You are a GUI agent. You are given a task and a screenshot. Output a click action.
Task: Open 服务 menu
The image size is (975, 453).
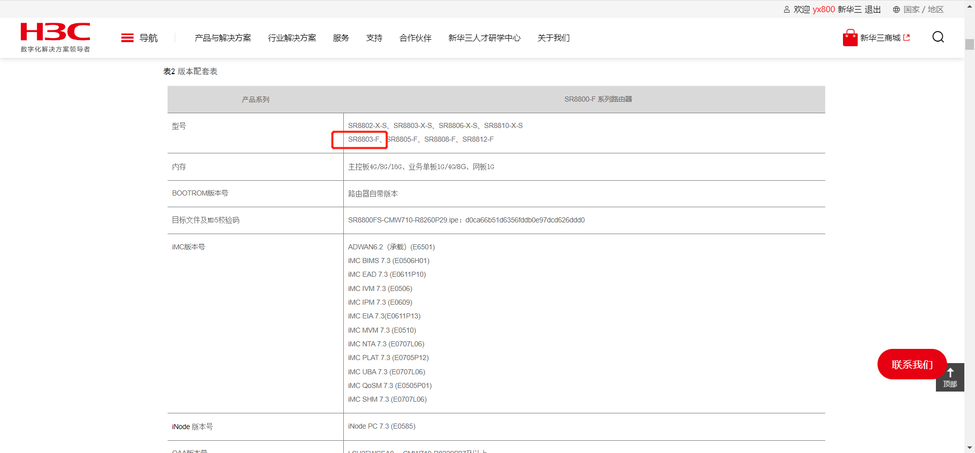point(341,38)
